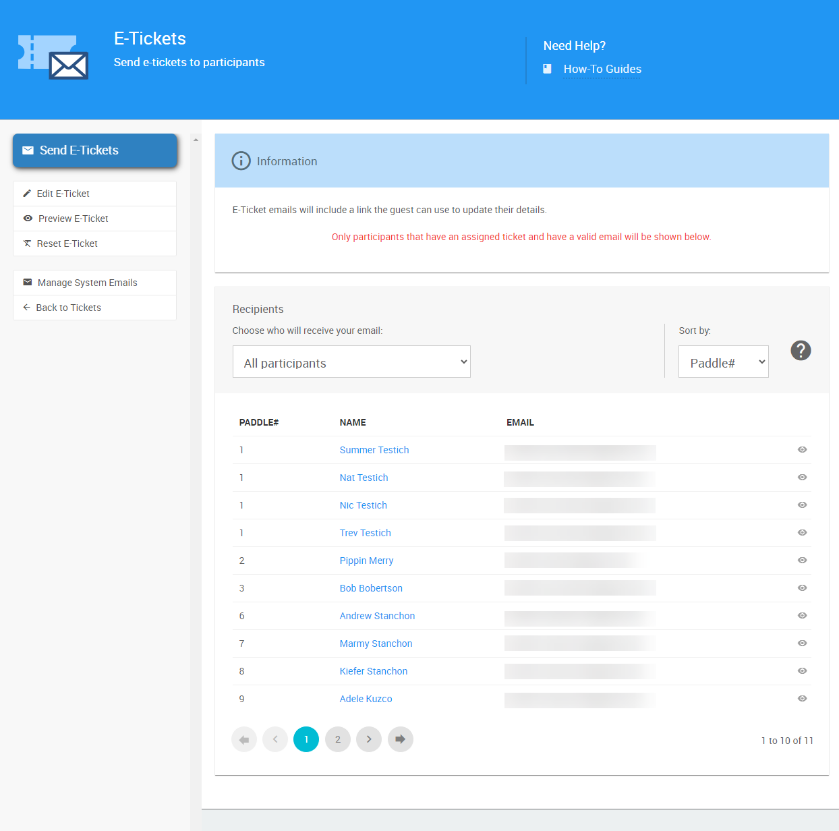The height and width of the screenshot is (831, 839).
Task: Open the All participants recipients dropdown
Action: click(x=351, y=362)
